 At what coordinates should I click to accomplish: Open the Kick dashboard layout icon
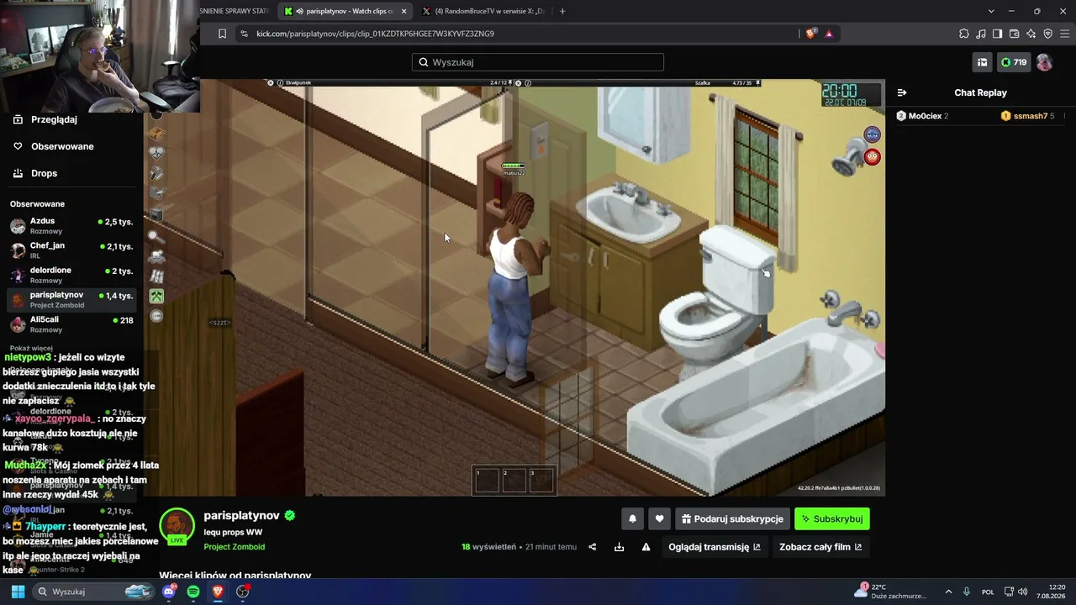982,62
